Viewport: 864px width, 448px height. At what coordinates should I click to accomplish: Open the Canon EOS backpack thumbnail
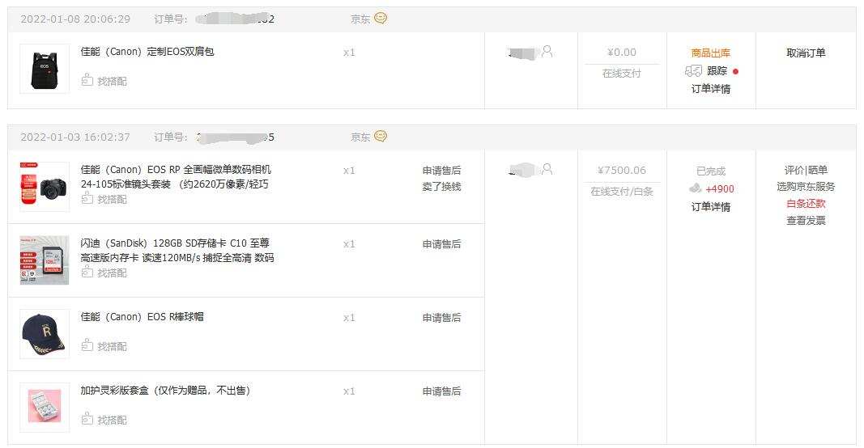(x=45, y=69)
